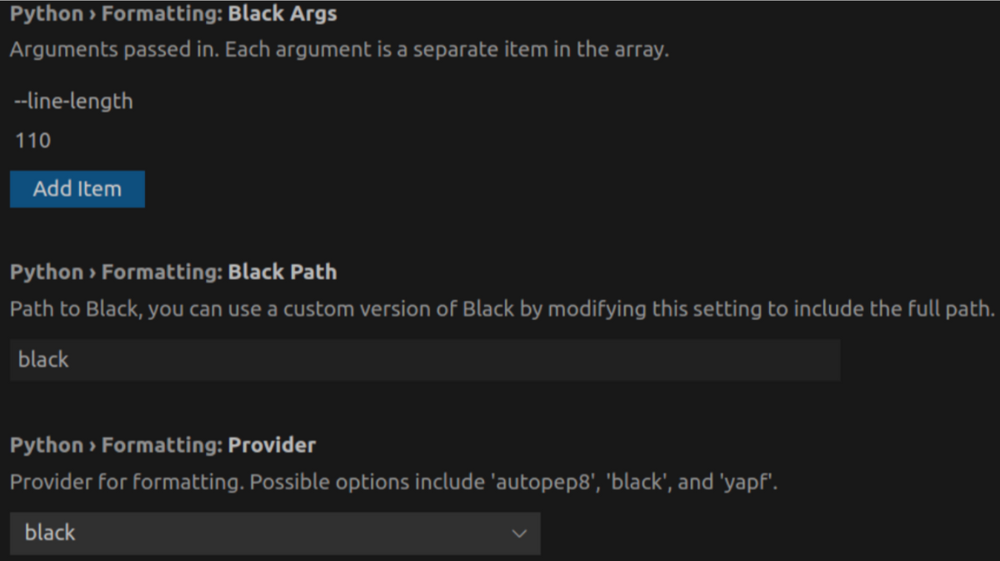Click the '110' argument value item
1000x561 pixels.
(x=32, y=140)
